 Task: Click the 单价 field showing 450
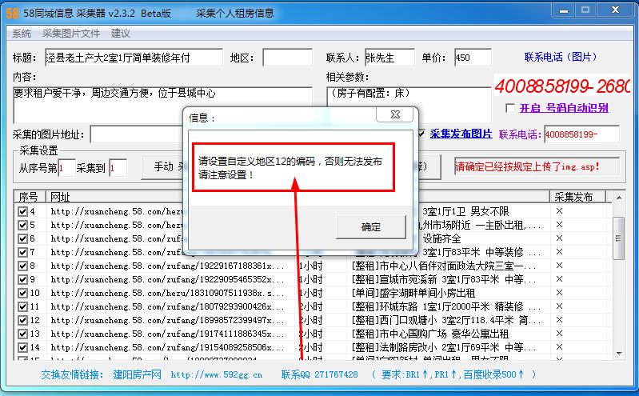tap(473, 58)
